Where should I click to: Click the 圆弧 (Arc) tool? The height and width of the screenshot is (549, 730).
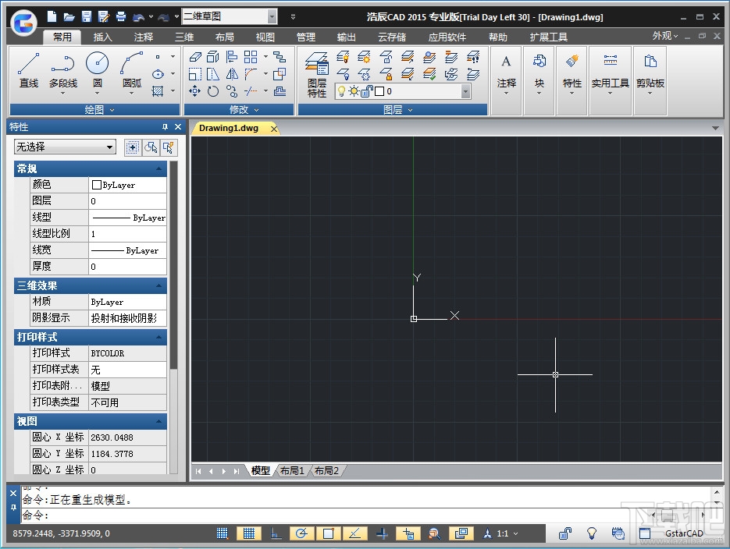click(x=132, y=70)
